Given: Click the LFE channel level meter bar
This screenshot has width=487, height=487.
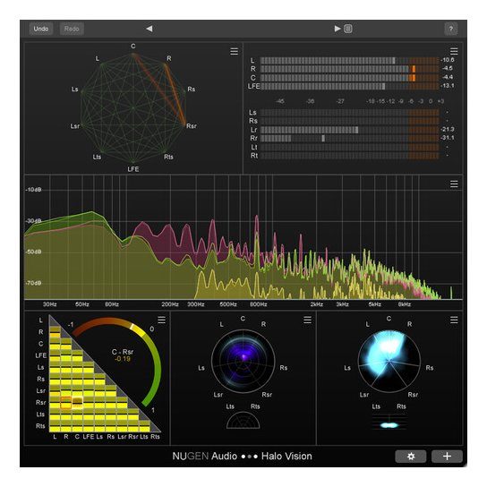Looking at the screenshot, I should point(350,86).
